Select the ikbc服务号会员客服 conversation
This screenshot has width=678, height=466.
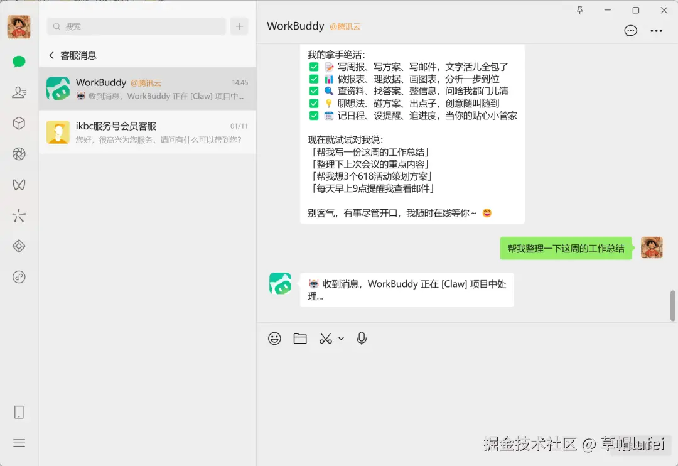pyautogui.click(x=147, y=132)
